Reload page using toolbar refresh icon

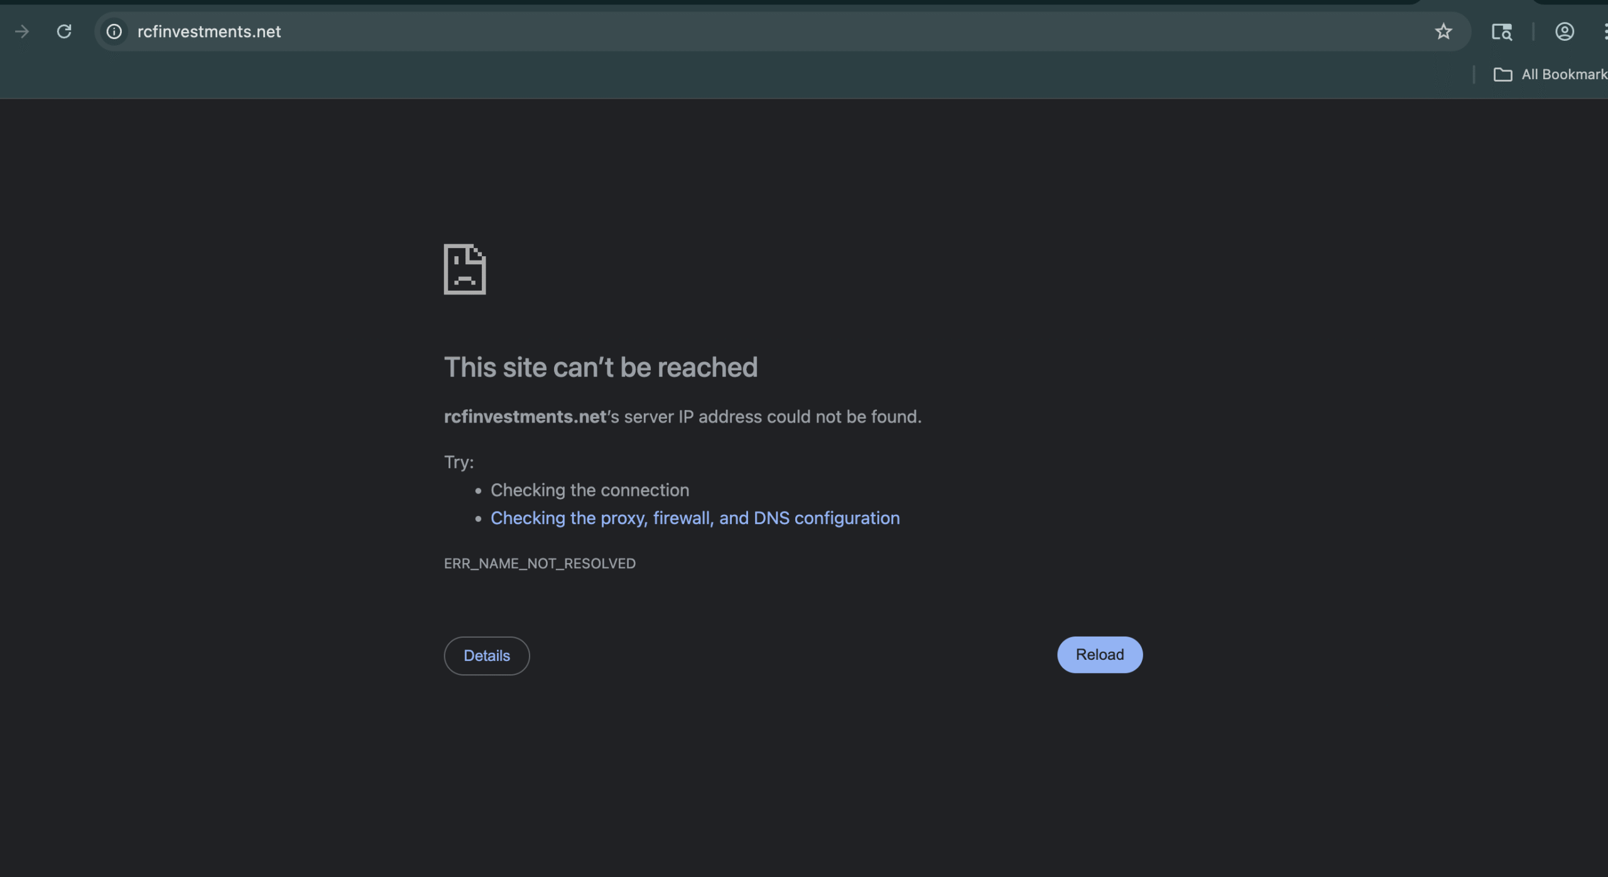[x=64, y=31]
